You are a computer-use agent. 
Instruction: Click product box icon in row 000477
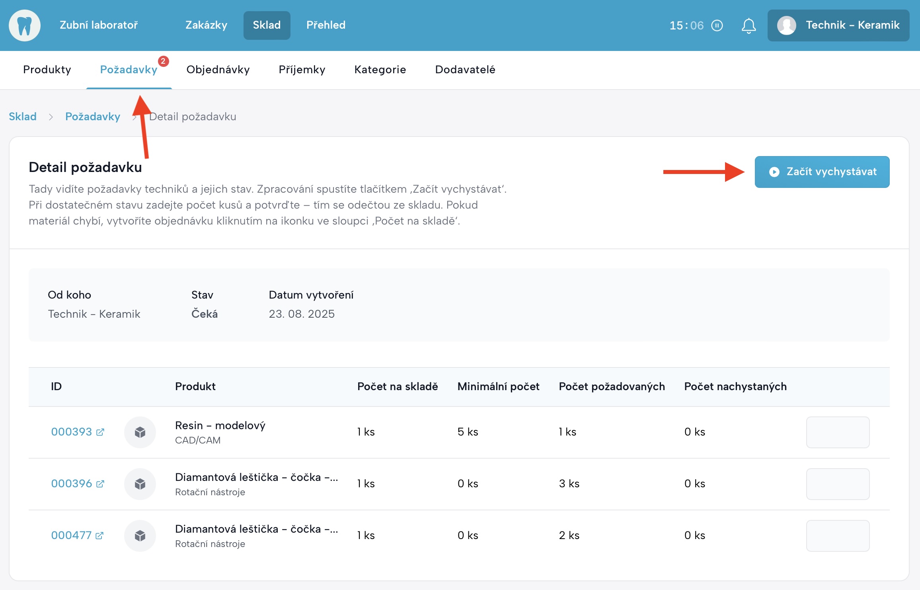[x=140, y=535]
